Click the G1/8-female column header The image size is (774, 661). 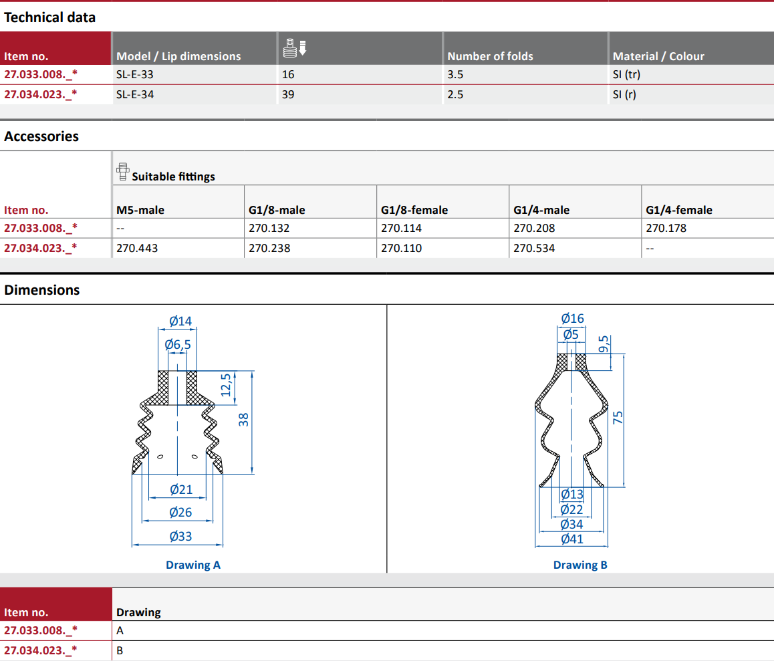click(x=414, y=210)
